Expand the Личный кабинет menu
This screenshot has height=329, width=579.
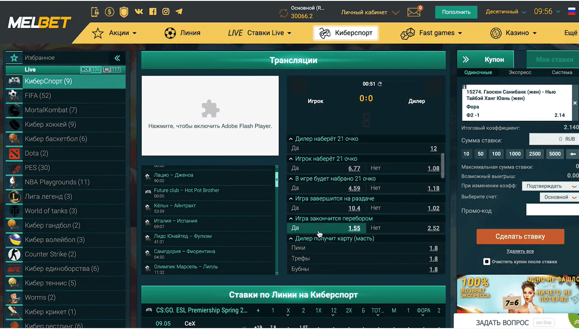pyautogui.click(x=370, y=13)
